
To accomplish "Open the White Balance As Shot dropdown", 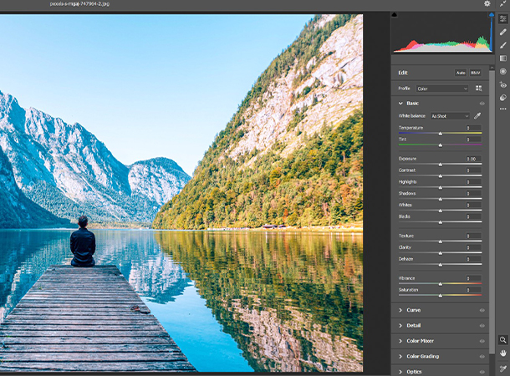I will [450, 116].
